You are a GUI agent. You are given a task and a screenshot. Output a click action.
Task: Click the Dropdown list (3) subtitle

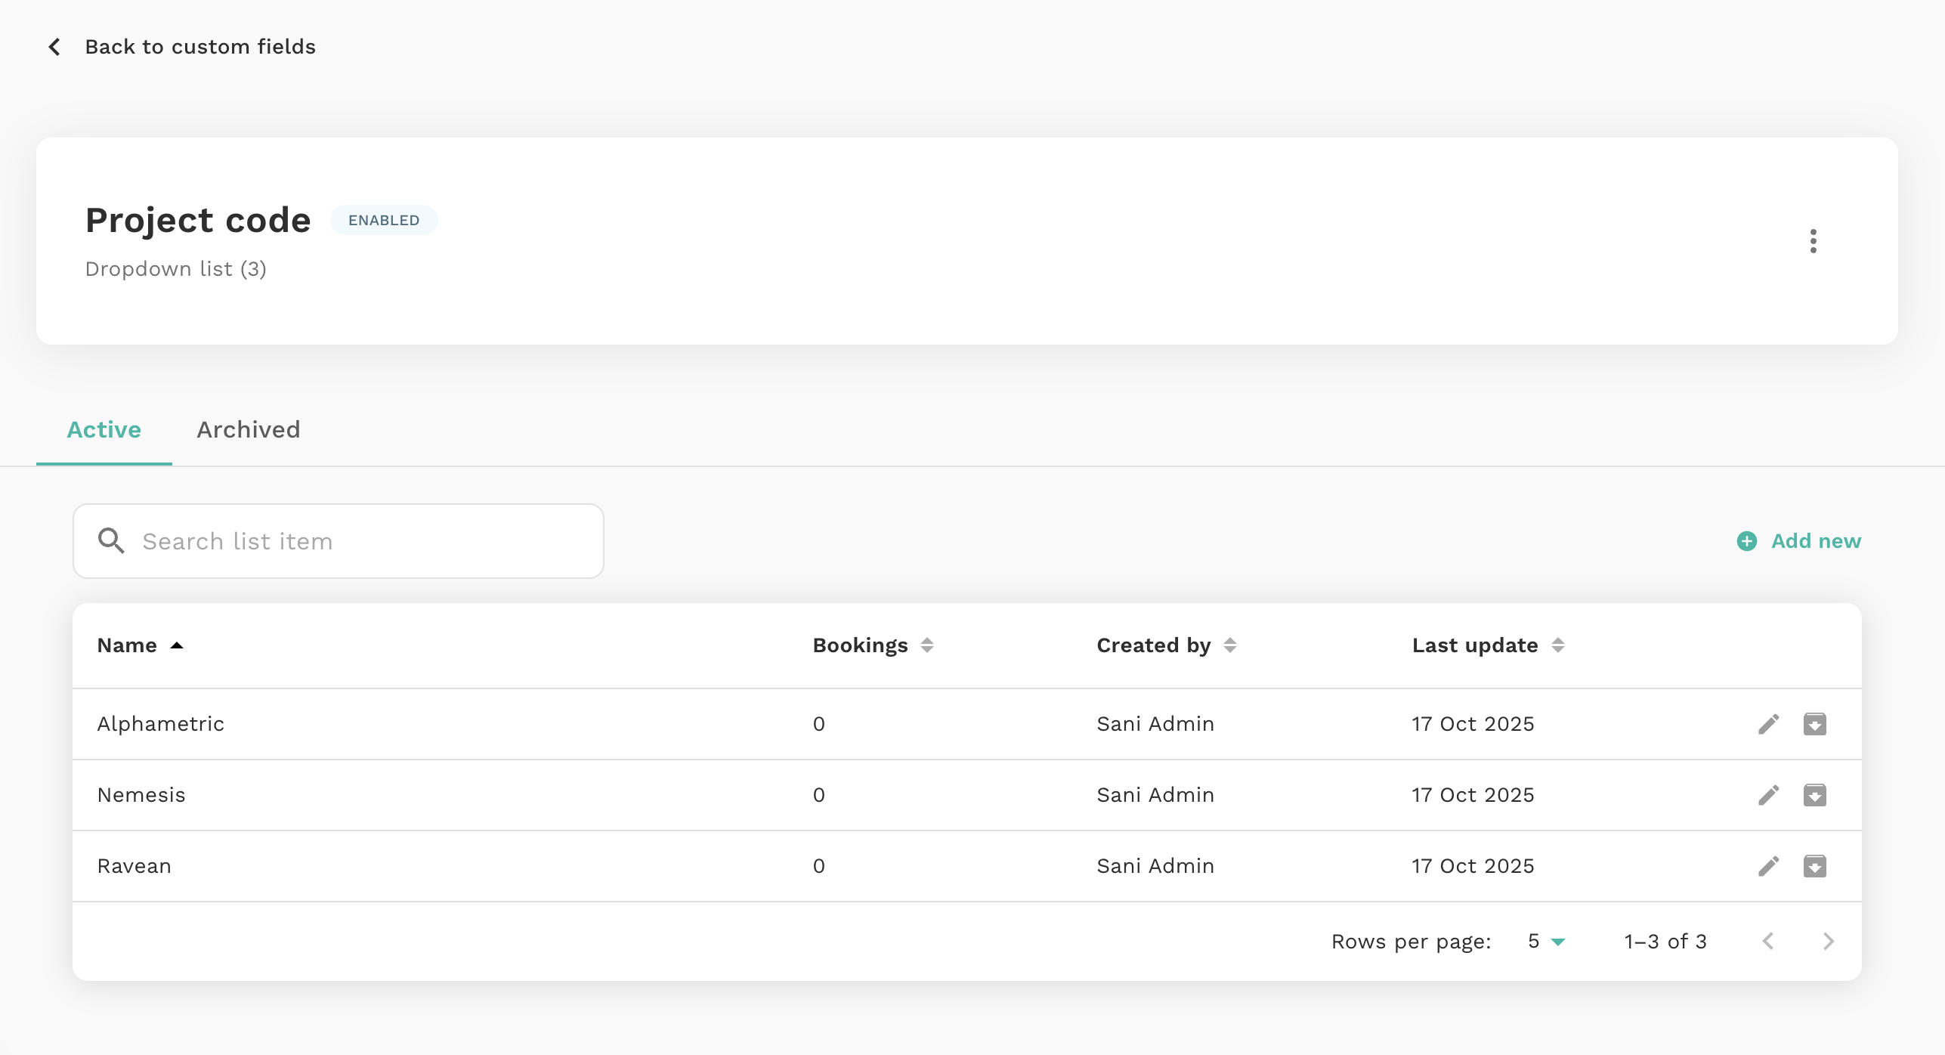click(x=176, y=269)
